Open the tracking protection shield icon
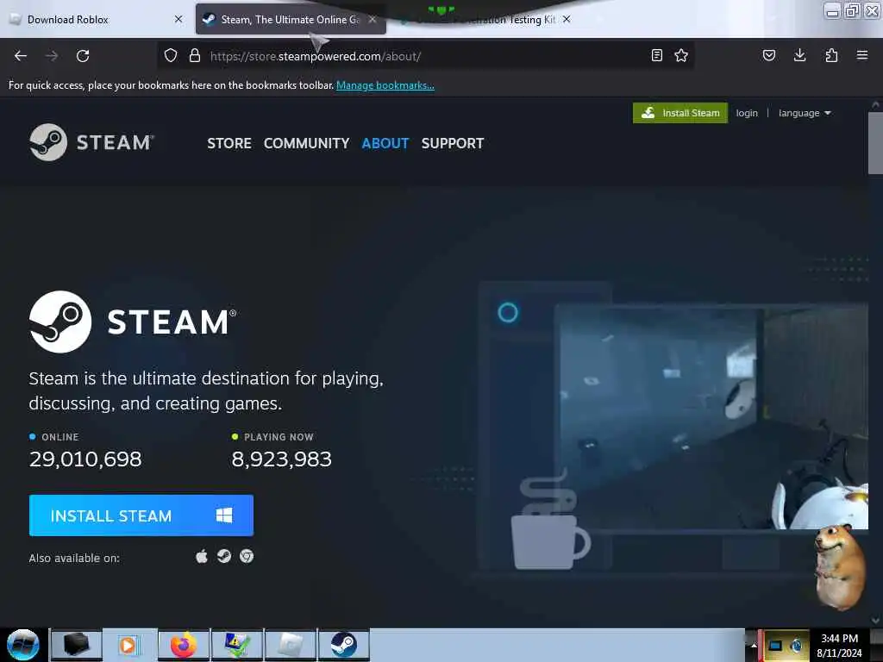Image resolution: width=883 pixels, height=662 pixels. (x=171, y=55)
